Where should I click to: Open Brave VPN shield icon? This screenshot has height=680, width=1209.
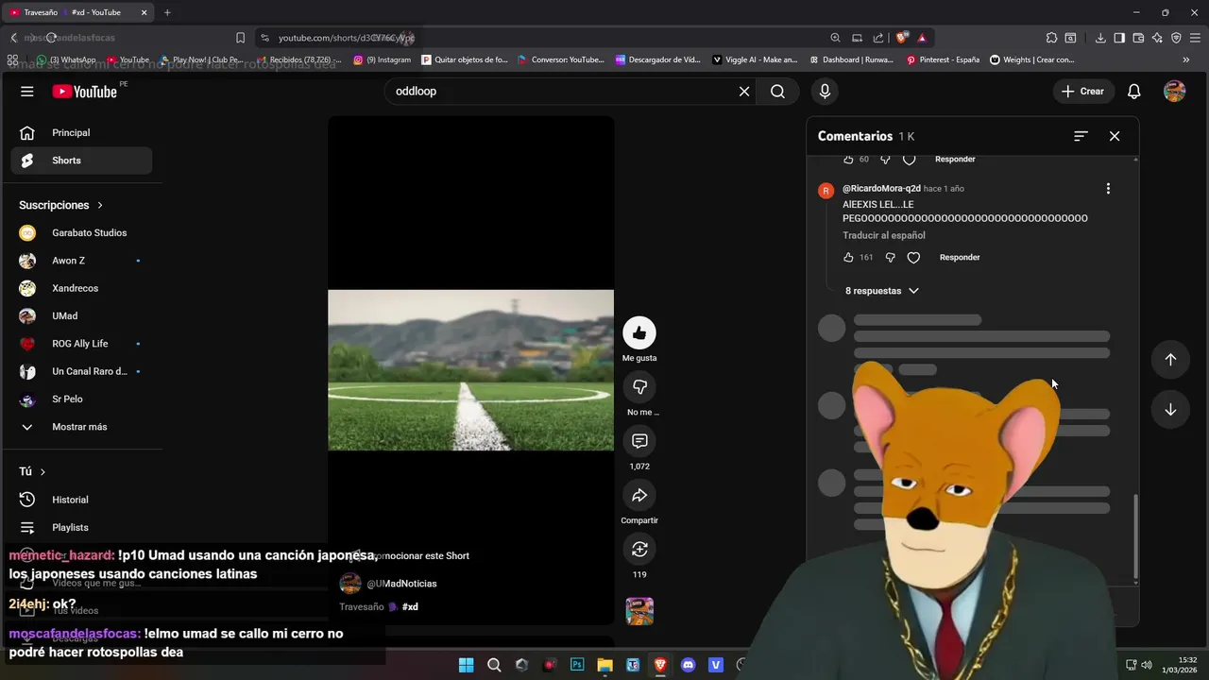[1176, 38]
